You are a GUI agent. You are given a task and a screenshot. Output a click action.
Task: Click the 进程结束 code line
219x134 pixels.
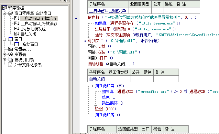tap(136, 29)
